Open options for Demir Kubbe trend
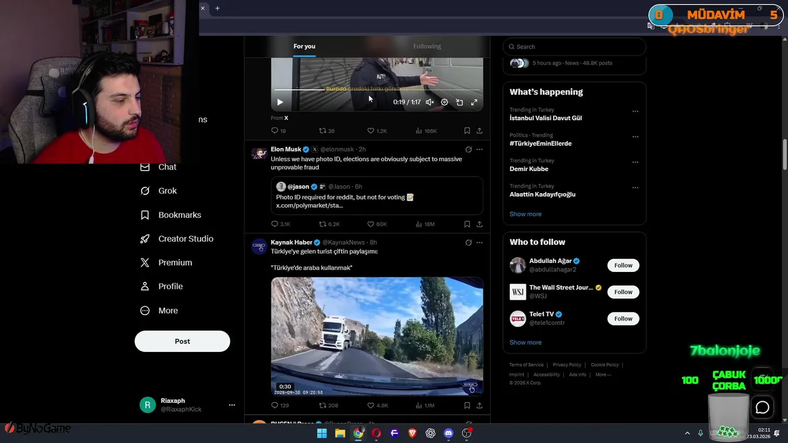 click(635, 162)
